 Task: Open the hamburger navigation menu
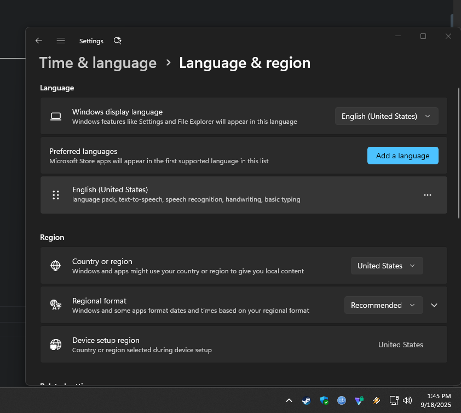point(61,41)
